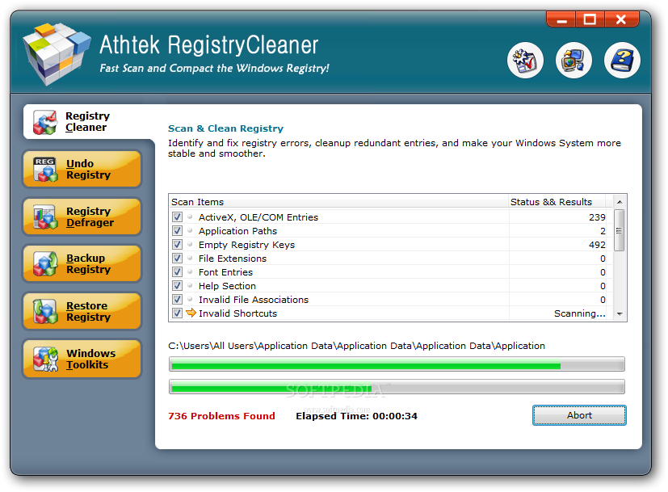This screenshot has width=668, height=492.
Task: Switch to the Registry Cleaner tab
Action: (x=89, y=122)
